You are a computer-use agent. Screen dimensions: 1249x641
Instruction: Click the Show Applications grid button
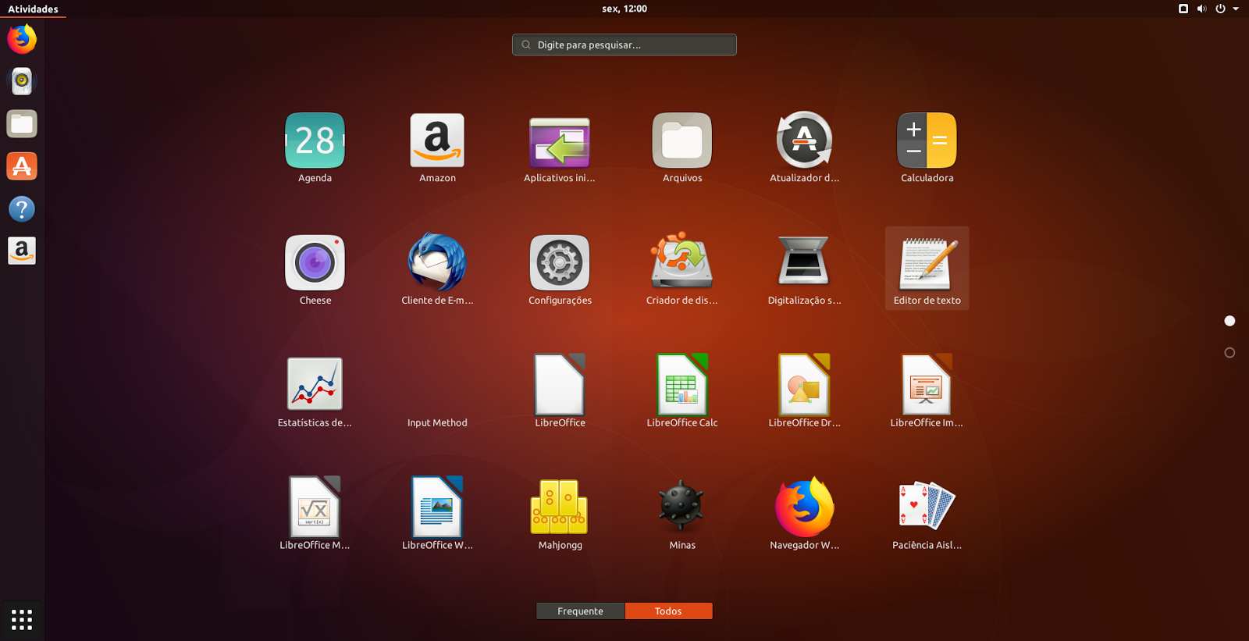click(22, 619)
